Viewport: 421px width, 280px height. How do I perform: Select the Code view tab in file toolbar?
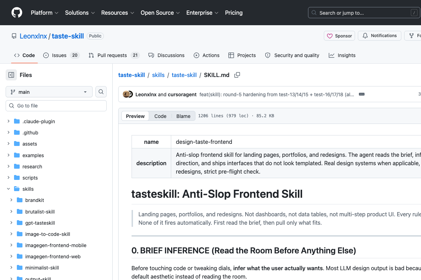160,116
